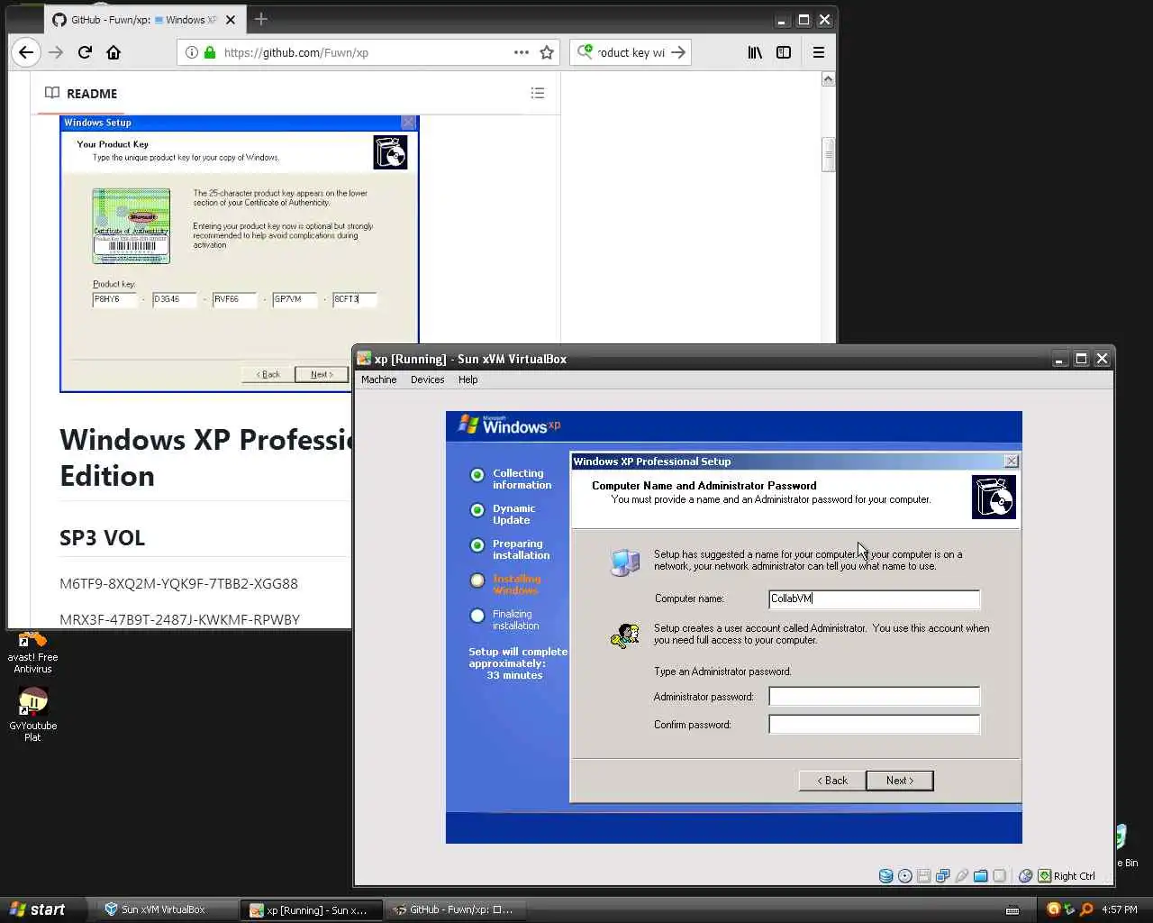Open GvYoutube Plat desktop icon
The height and width of the screenshot is (923, 1153).
(x=32, y=715)
